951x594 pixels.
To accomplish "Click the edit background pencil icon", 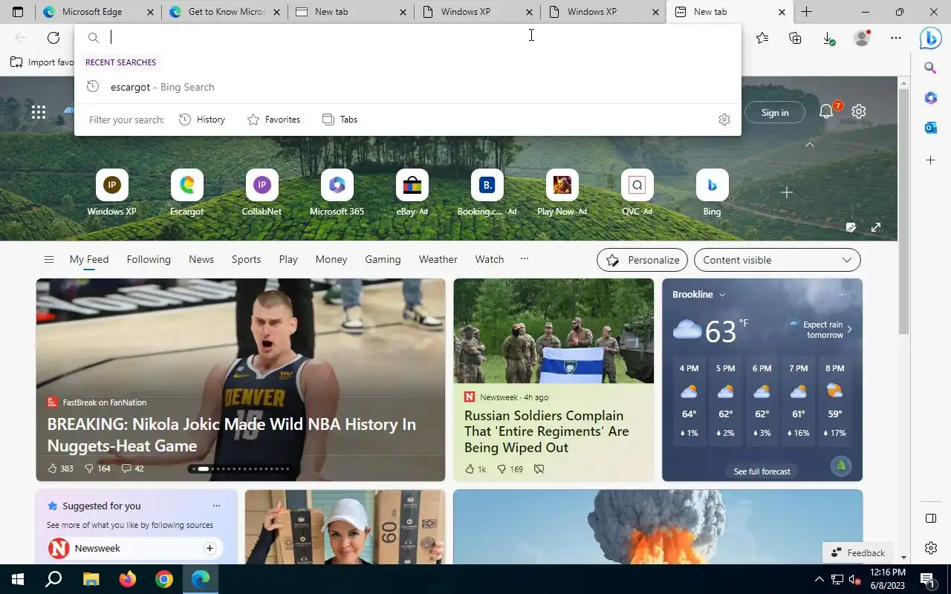I will point(851,227).
